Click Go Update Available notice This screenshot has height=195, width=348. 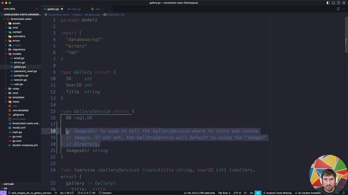click(x=307, y=193)
